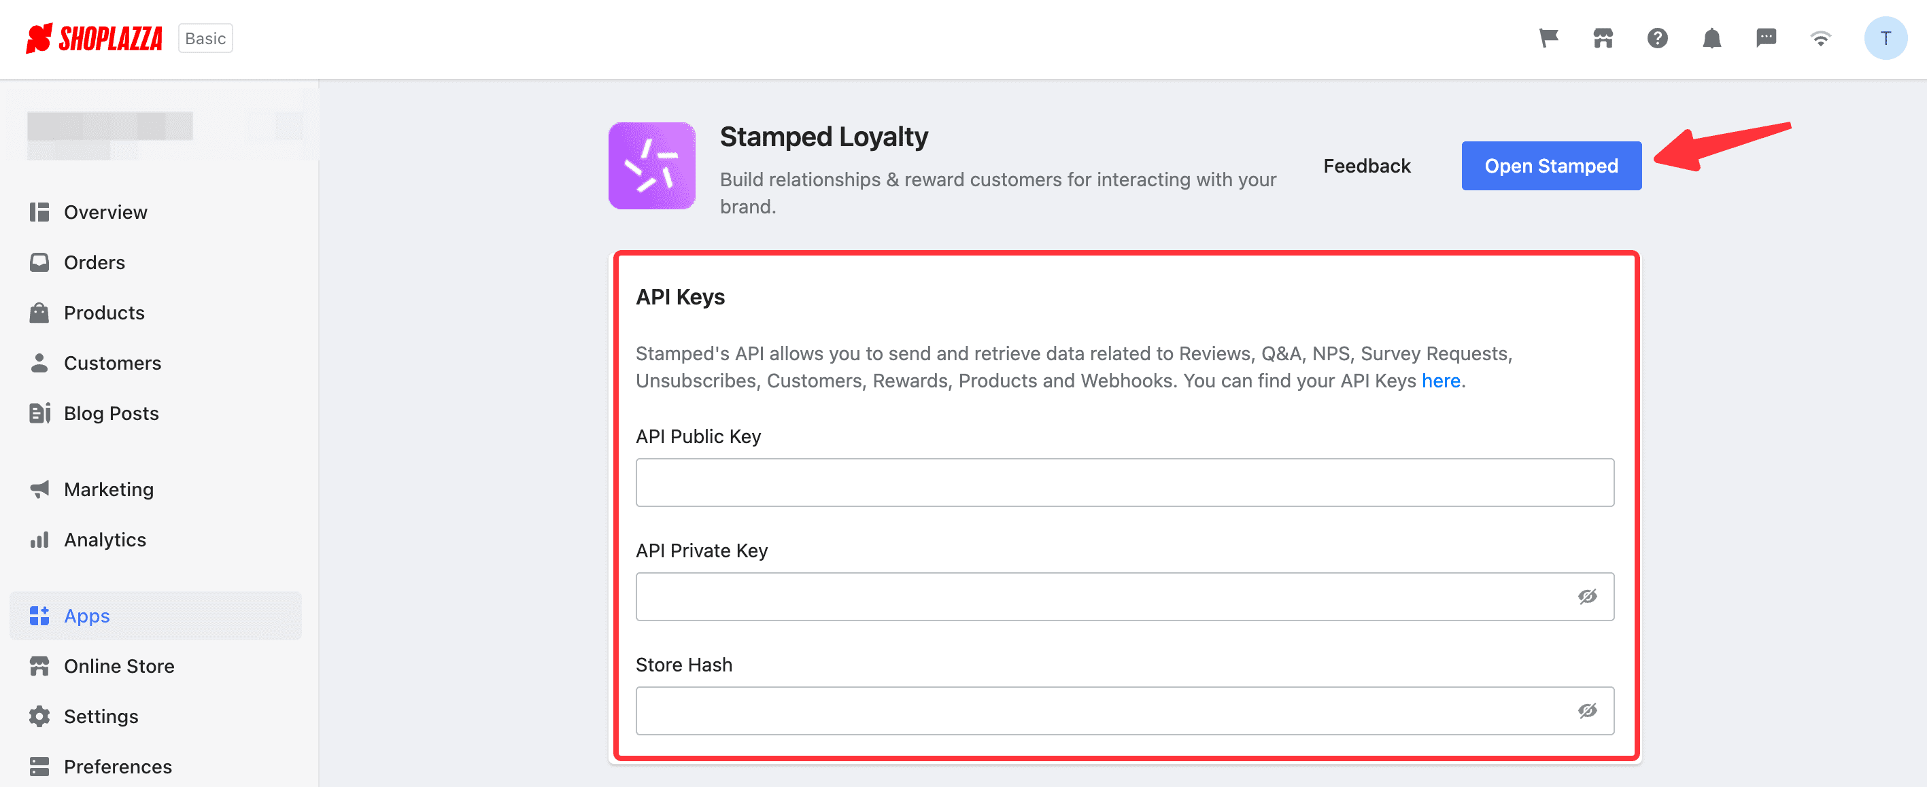Open the flag icon in top bar
This screenshot has width=1927, height=787.
coord(1548,37)
